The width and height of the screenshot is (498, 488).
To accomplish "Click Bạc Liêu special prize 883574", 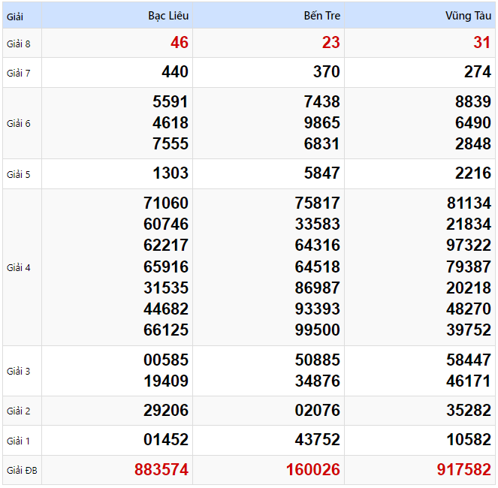I will 161,470.
